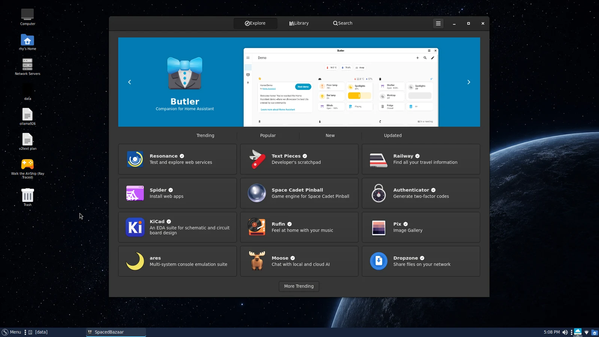
Task: Open the data item on desktop
Action: [27, 92]
